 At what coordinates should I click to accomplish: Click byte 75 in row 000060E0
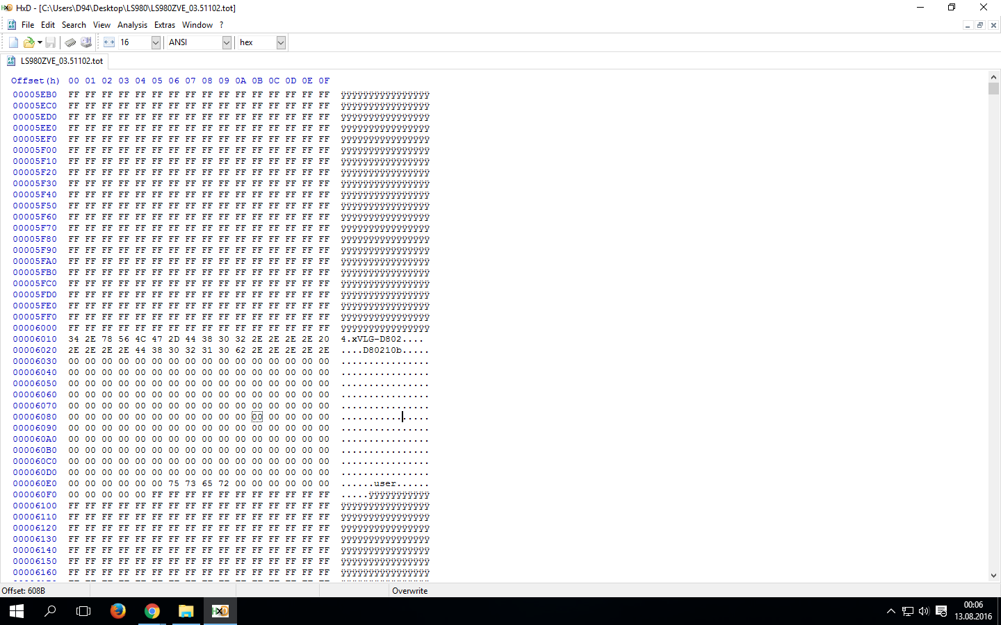coord(174,483)
